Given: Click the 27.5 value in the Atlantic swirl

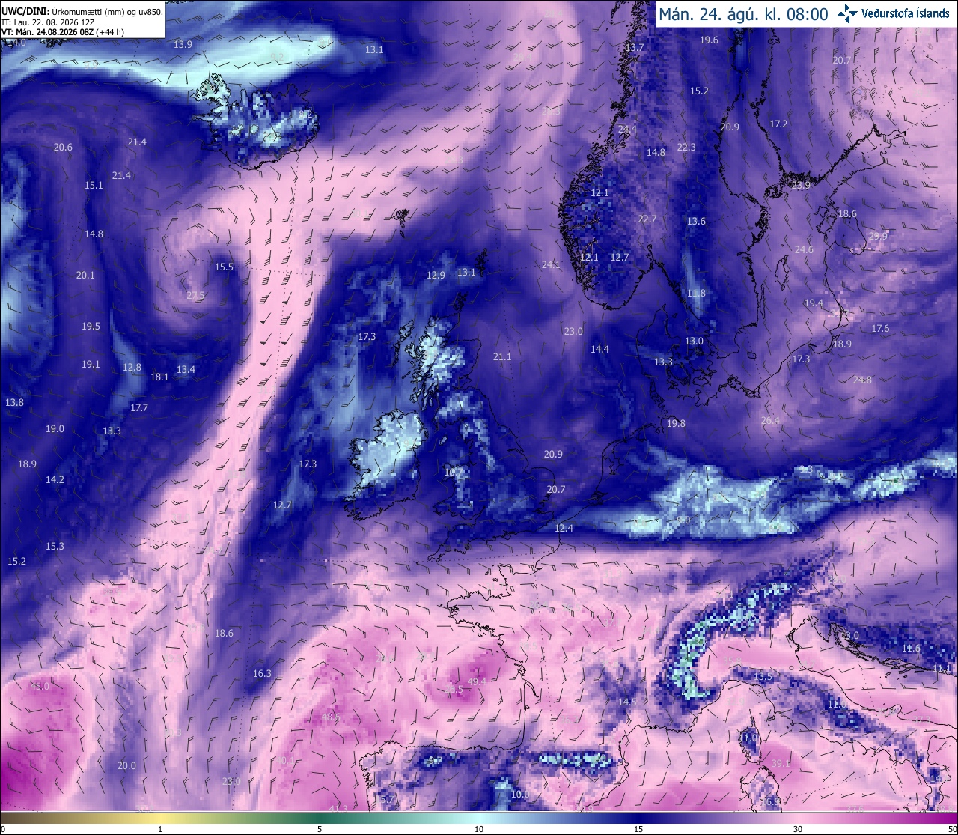Looking at the screenshot, I should click(x=195, y=296).
